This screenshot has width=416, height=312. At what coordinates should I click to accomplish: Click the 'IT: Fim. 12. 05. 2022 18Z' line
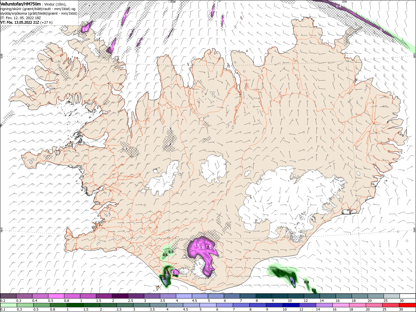(20, 18)
